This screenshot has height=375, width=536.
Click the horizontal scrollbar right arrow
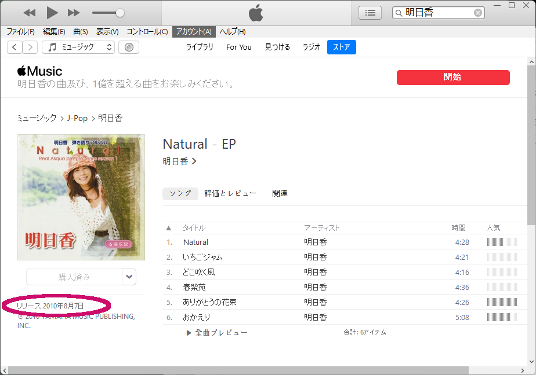pyautogui.click(x=523, y=370)
